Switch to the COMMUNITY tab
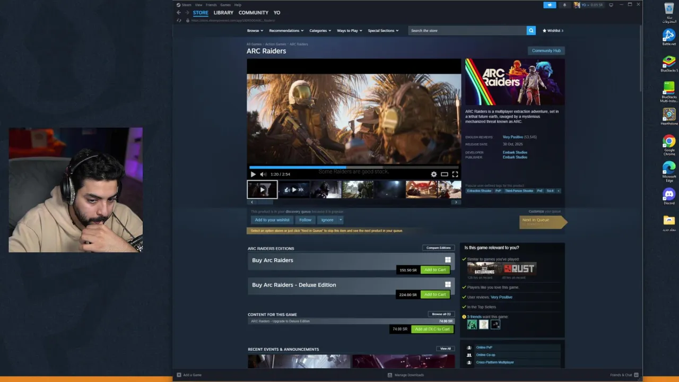 tap(254, 13)
